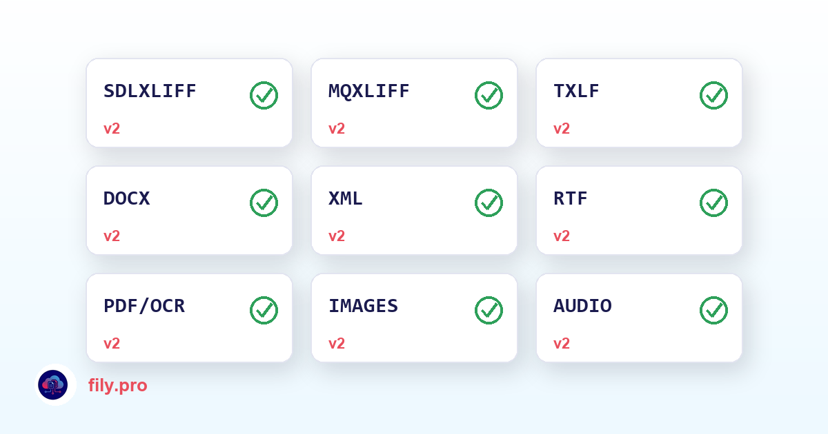Choose the DOCX format title
Image resolution: width=828 pixels, height=434 pixels.
126,198
